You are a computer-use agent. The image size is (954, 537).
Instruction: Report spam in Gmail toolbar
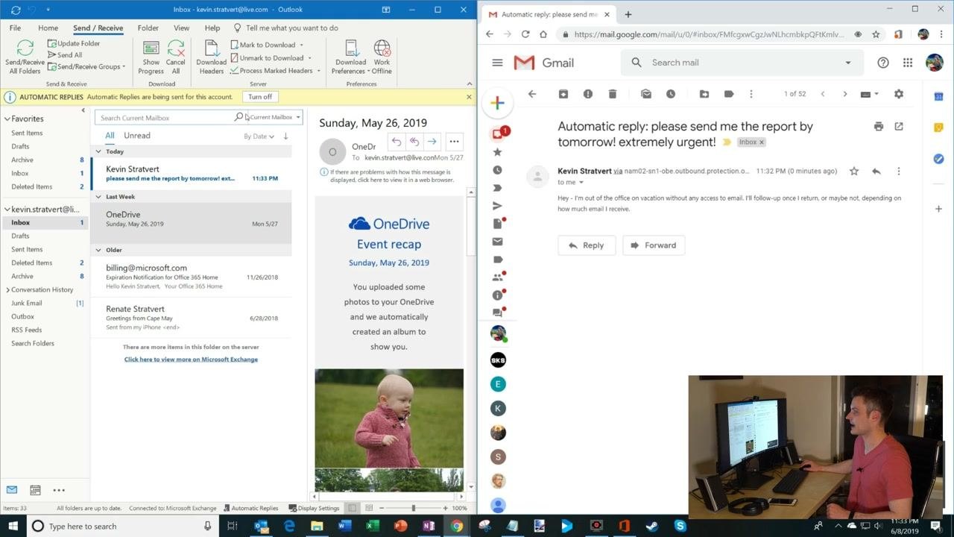[588, 94]
